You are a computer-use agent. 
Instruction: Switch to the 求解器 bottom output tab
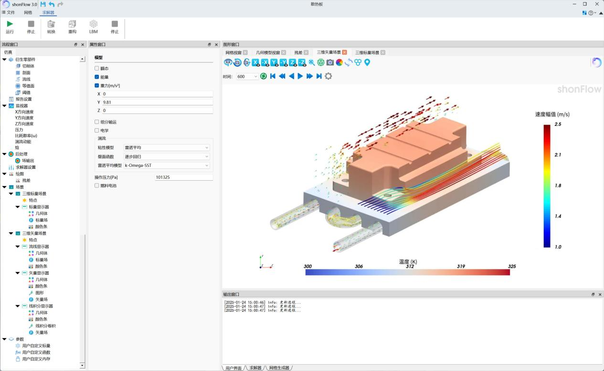click(x=255, y=368)
